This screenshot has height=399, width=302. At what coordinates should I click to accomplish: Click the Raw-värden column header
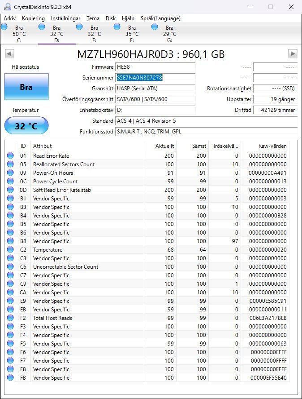pyautogui.click(x=272, y=146)
